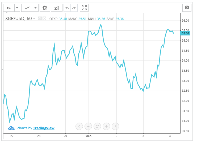
Task: Click the 35.36 current price label
Action: pyautogui.click(x=185, y=33)
